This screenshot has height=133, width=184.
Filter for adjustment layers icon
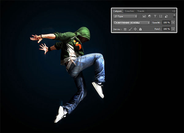(x=150, y=16)
